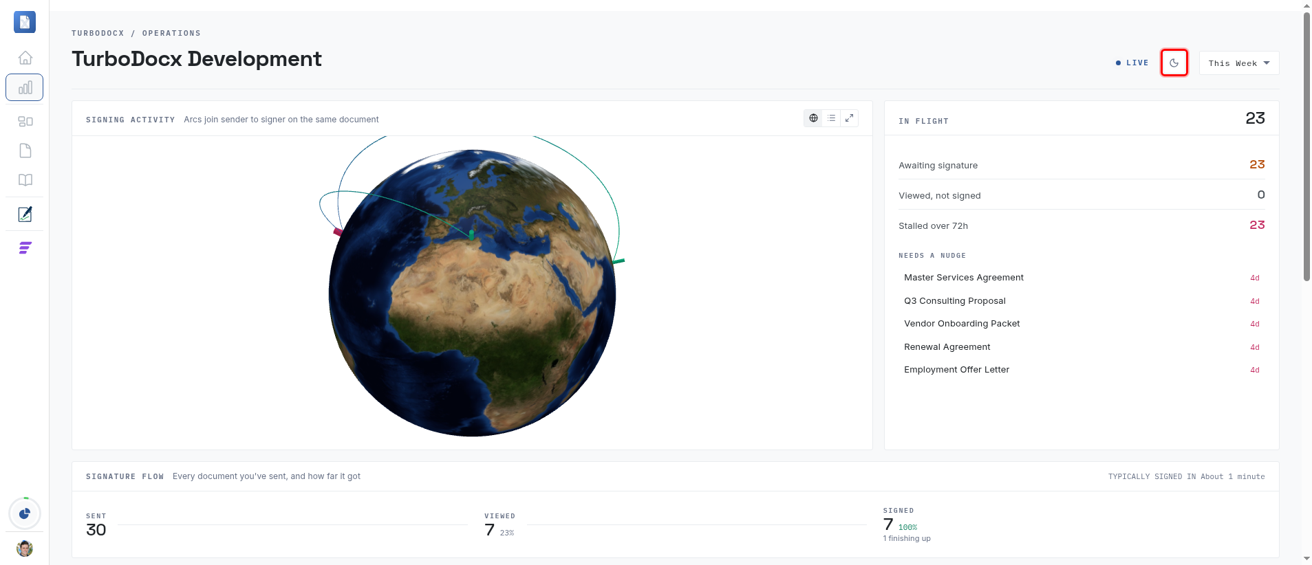This screenshot has width=1312, height=565.
Task: Click the 1 finishing up text
Action: click(x=907, y=539)
